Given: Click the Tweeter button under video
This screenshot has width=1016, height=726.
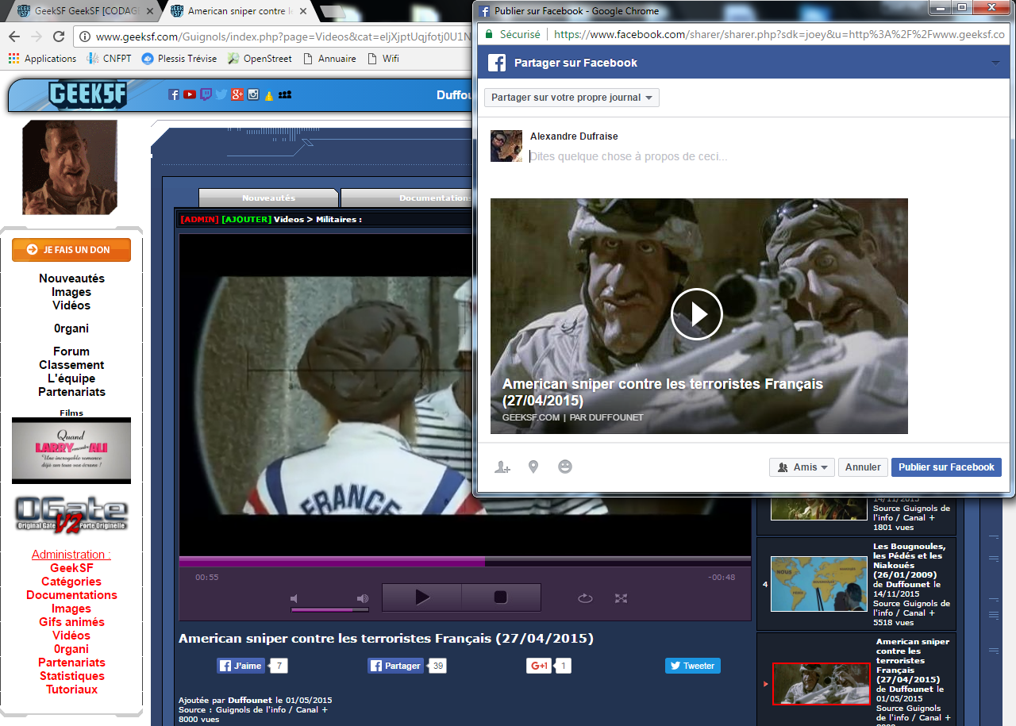Looking at the screenshot, I should coord(693,666).
